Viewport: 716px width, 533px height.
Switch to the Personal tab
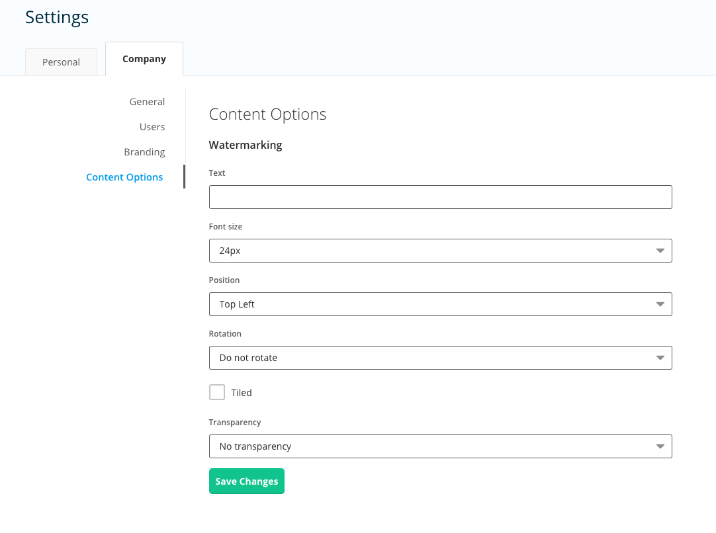click(x=61, y=62)
